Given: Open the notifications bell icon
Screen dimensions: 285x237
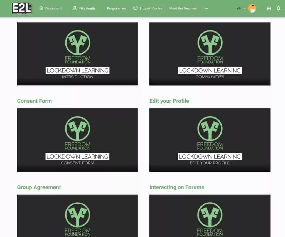Looking at the screenshot, I should click(x=278, y=8).
